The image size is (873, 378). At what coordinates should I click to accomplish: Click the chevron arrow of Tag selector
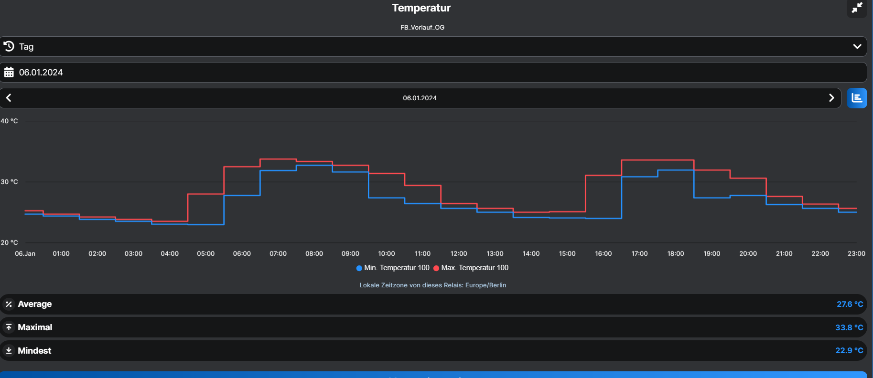(x=857, y=47)
